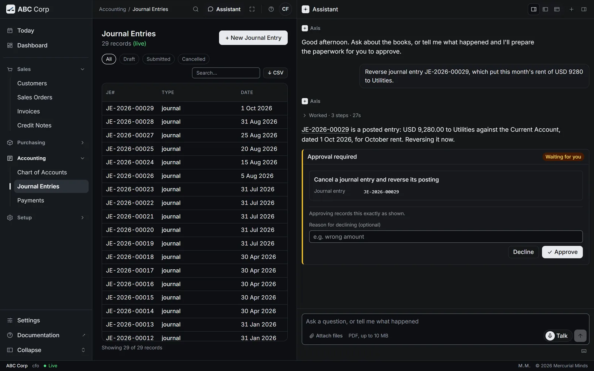Click the CF user avatar
594x371 pixels.
pos(285,9)
